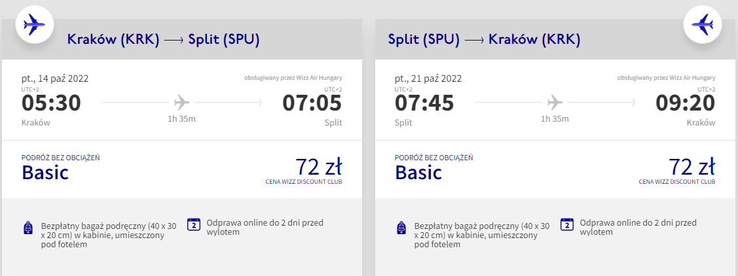Viewport: 738px width, 276px height.
Task: Click the gray plane icon on Split–Kraków route
Action: point(555,103)
